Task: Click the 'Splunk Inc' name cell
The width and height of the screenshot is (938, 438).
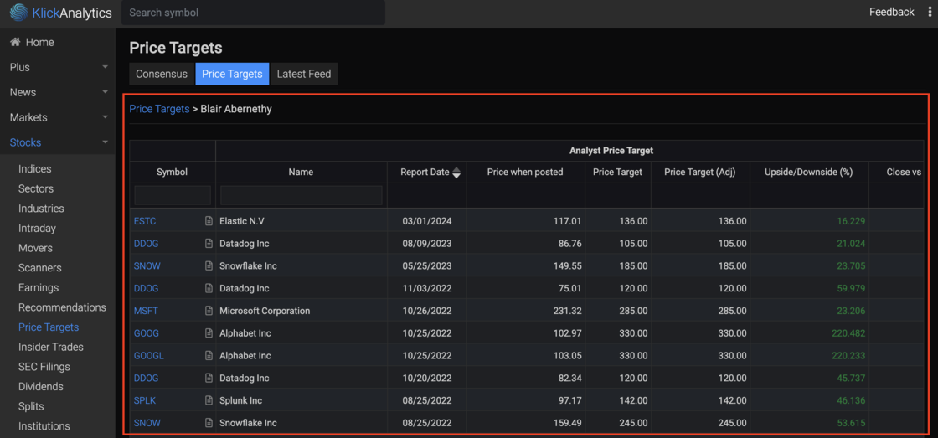Action: coord(241,400)
